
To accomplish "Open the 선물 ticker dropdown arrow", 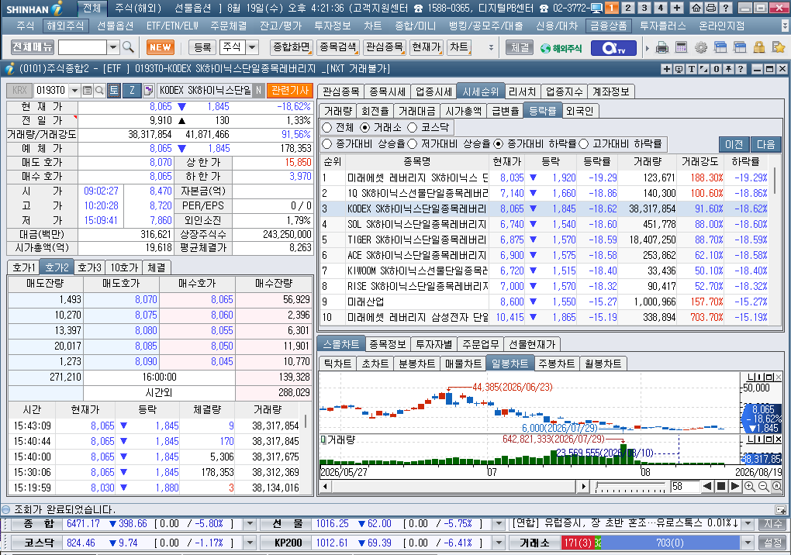I will click(x=499, y=524).
